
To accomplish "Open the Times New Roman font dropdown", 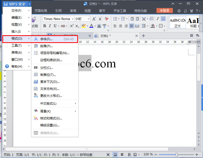I will coord(72,19).
